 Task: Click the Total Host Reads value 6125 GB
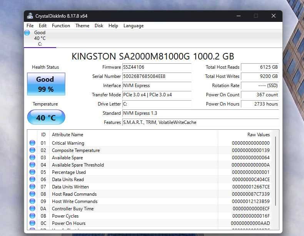[x=260, y=67]
